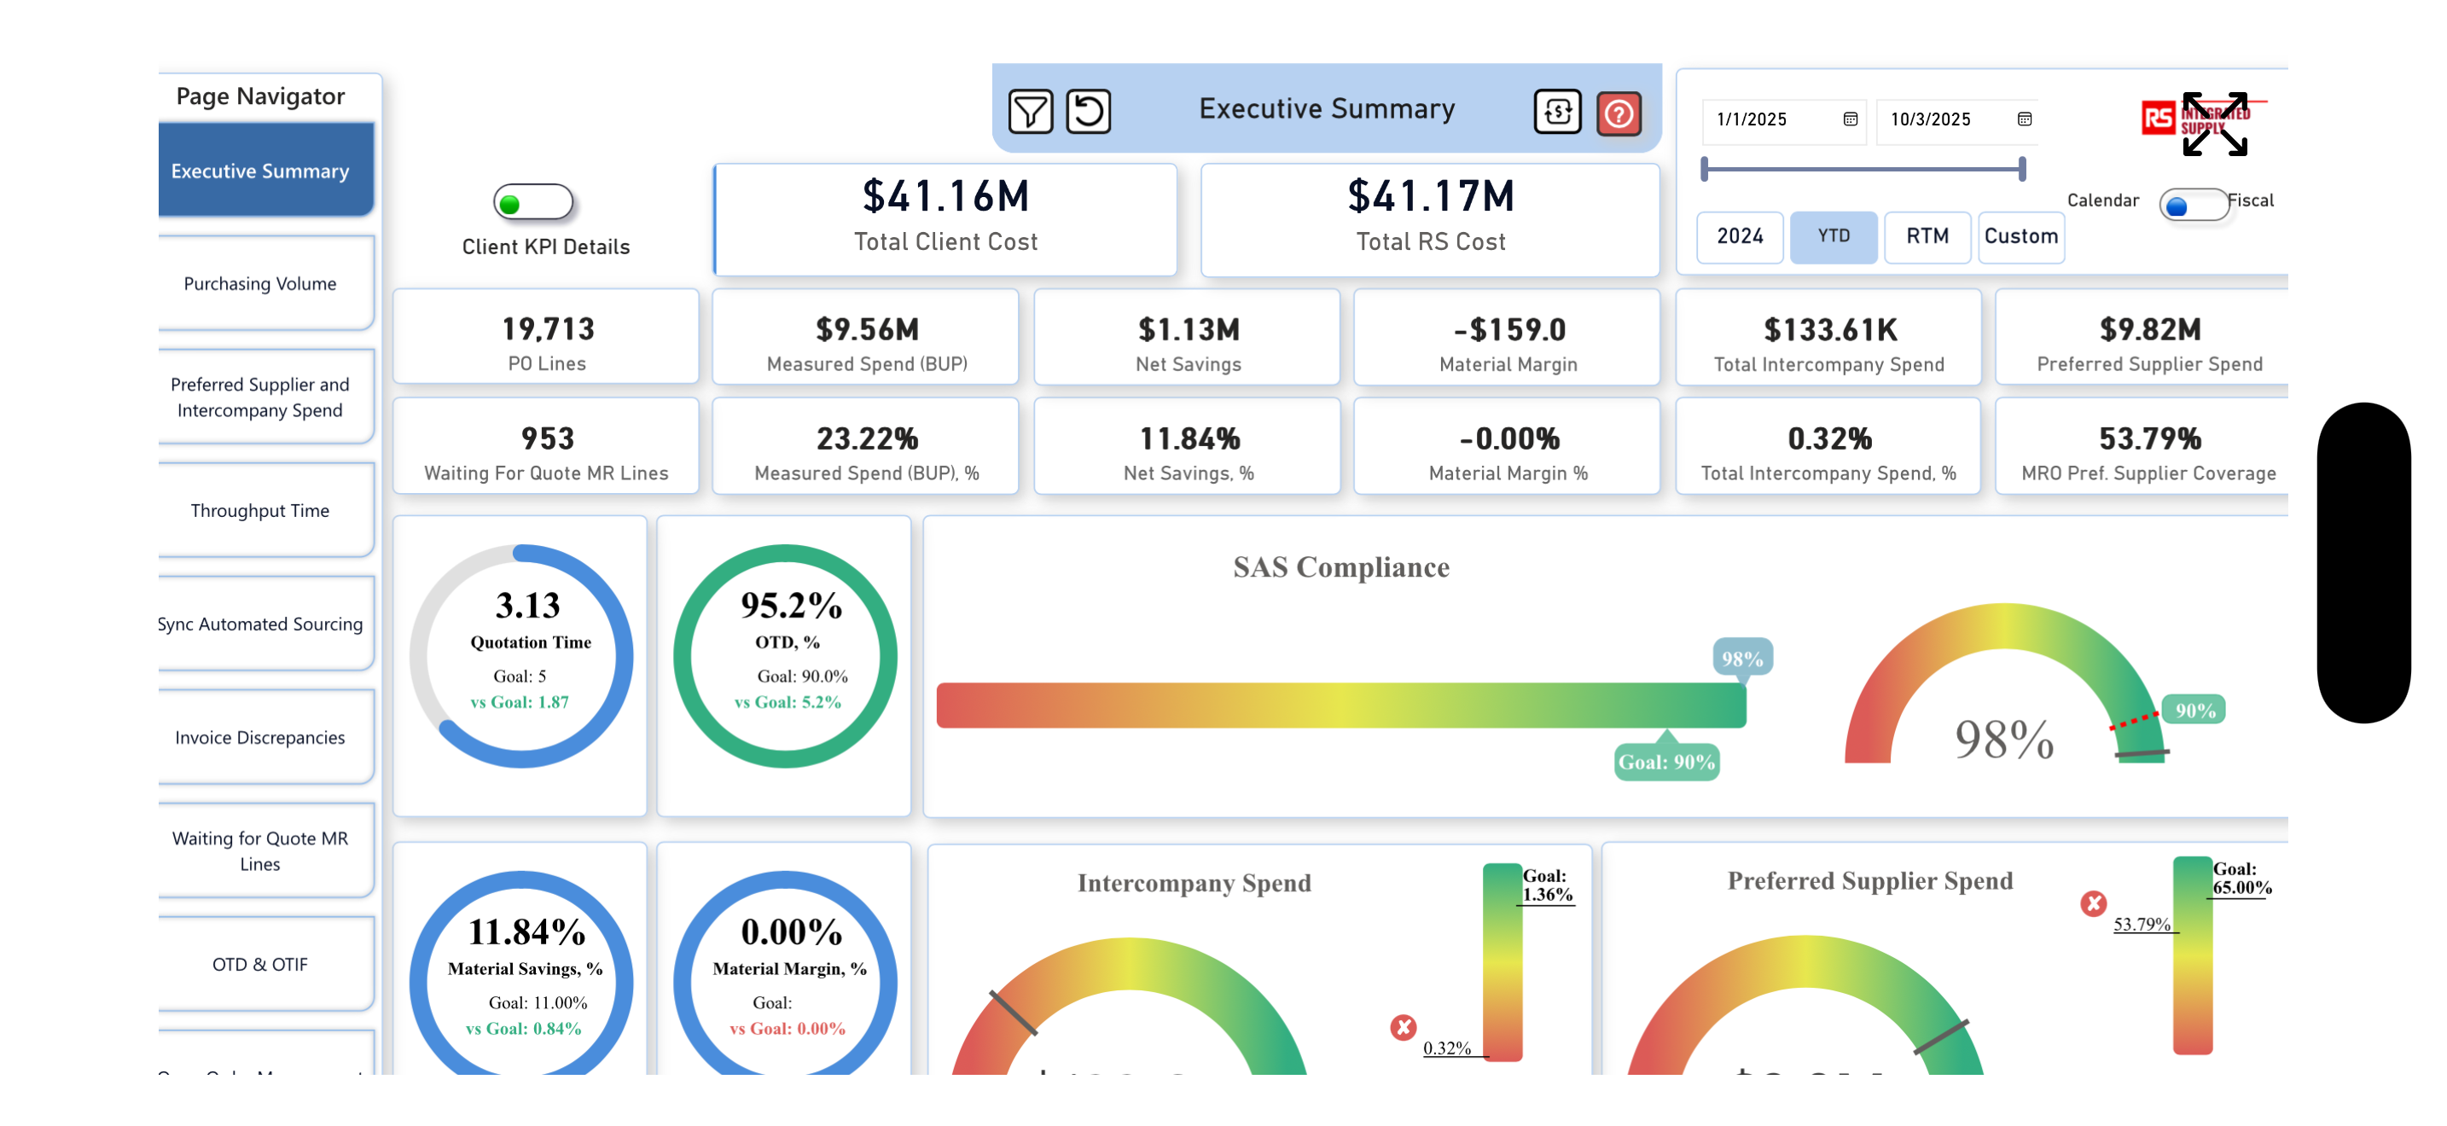
Task: Select the RTM period button
Action: 1927,236
